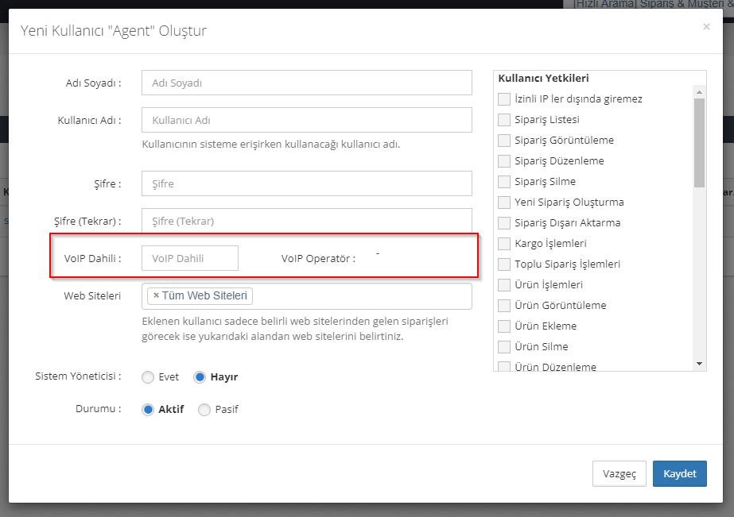734x517 pixels.
Task: Focus the Şifre (Tekrar) input field
Action: pyautogui.click(x=306, y=221)
